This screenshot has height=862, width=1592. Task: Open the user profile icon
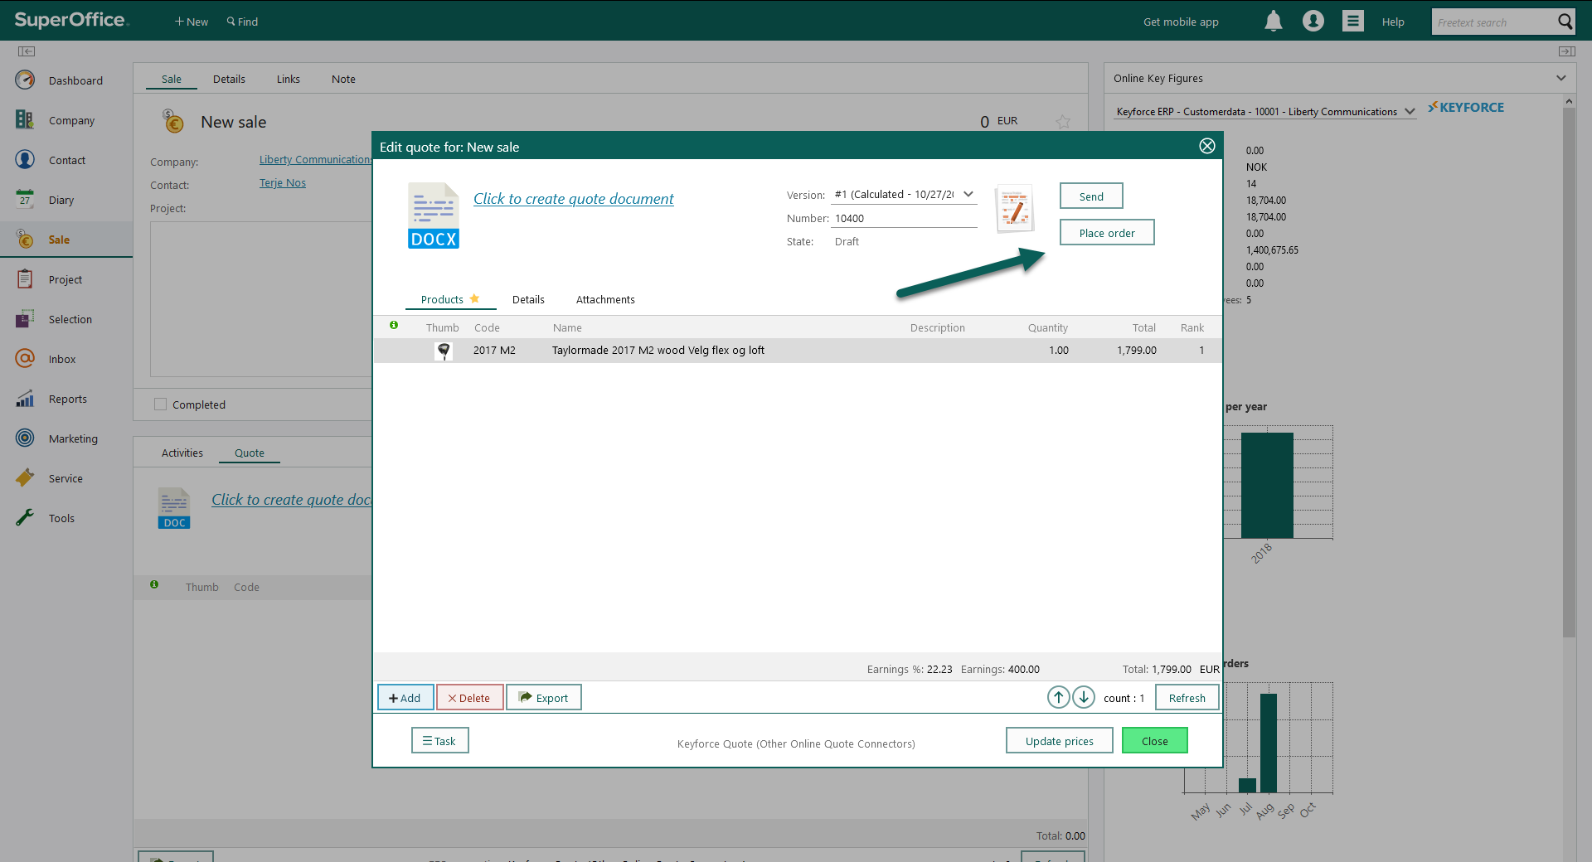[x=1313, y=21]
